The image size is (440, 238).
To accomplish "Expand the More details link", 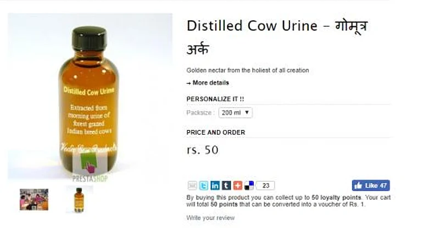I will [x=208, y=83].
